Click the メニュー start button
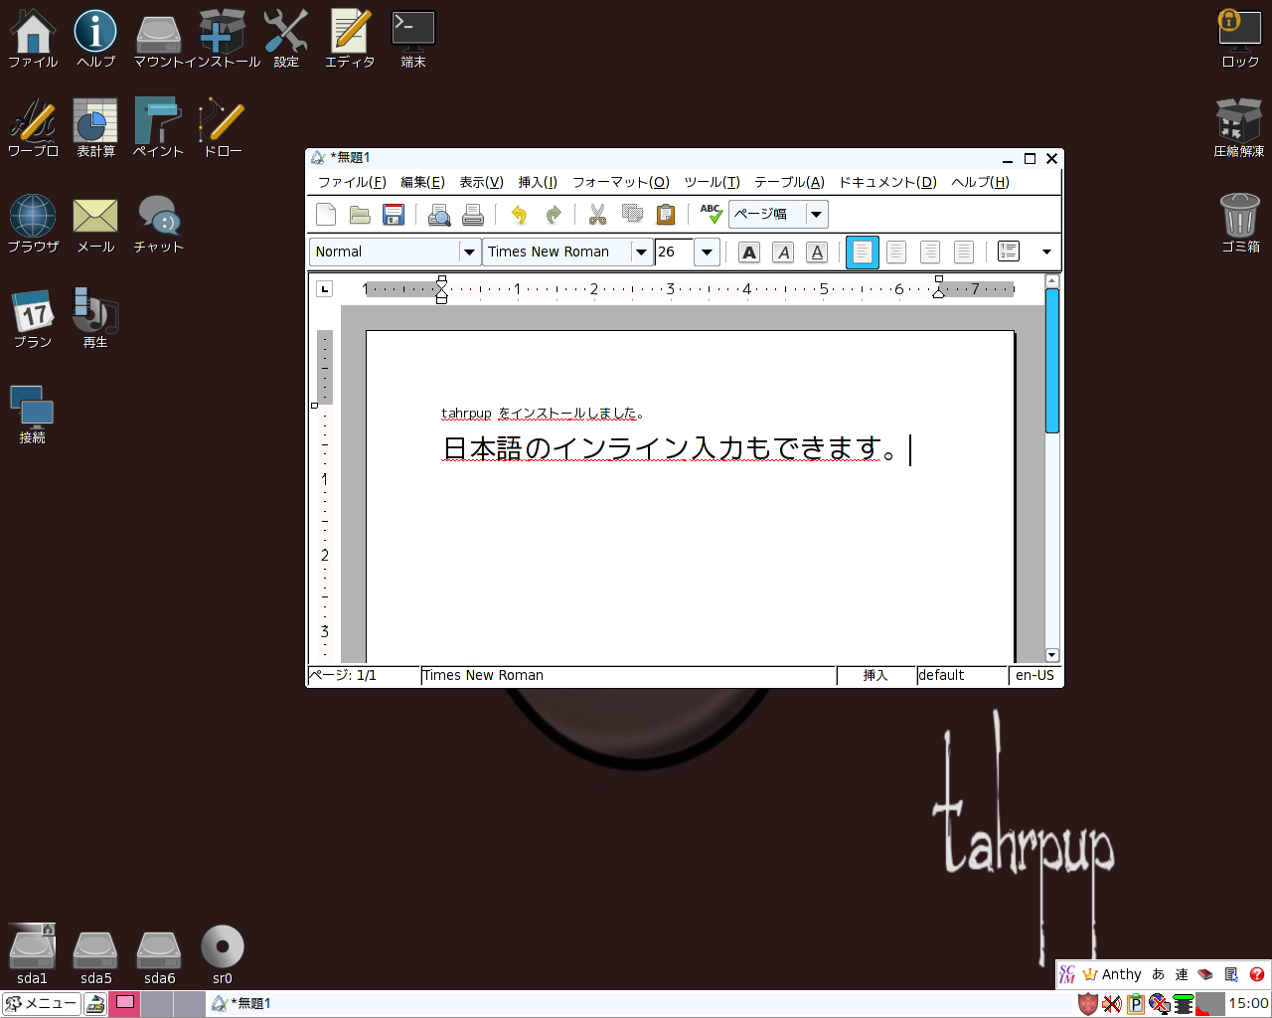Viewport: 1272px width, 1018px height. pyautogui.click(x=41, y=1003)
